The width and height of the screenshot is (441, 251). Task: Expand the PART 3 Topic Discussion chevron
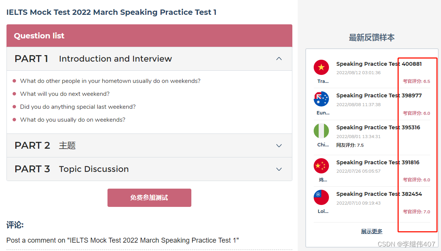tap(279, 169)
